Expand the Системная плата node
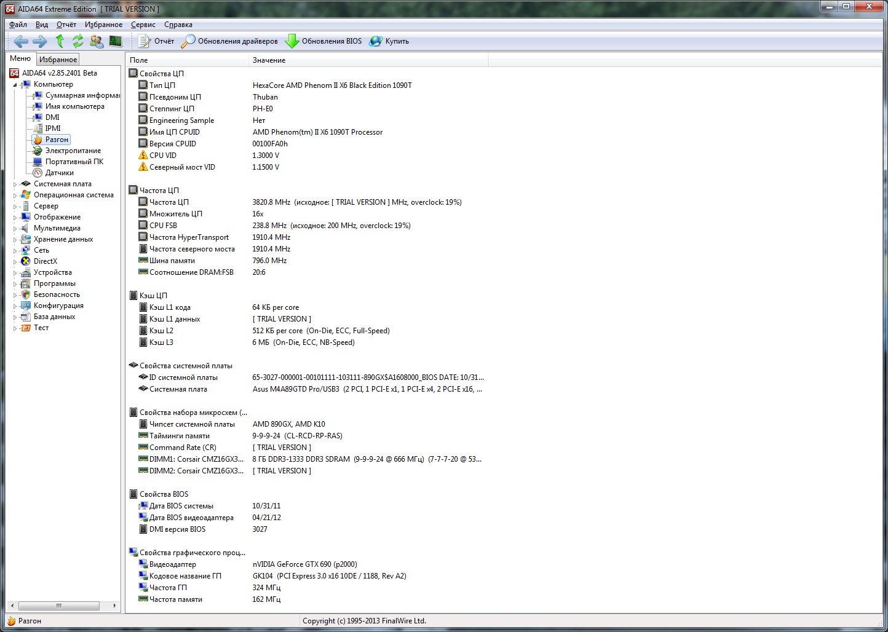This screenshot has height=632, width=888. 15,184
